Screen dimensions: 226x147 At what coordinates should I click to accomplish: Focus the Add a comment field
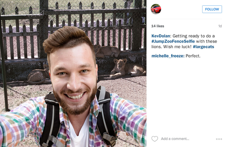(175, 139)
